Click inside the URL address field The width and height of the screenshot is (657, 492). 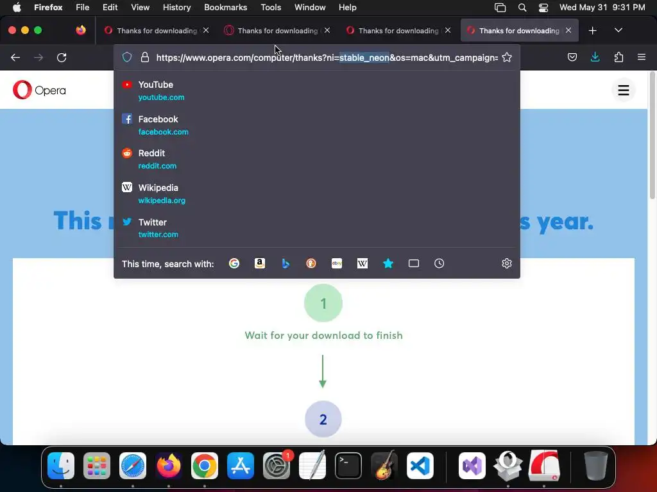tap(327, 57)
